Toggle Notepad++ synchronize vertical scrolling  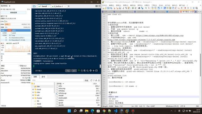(x=152, y=8)
